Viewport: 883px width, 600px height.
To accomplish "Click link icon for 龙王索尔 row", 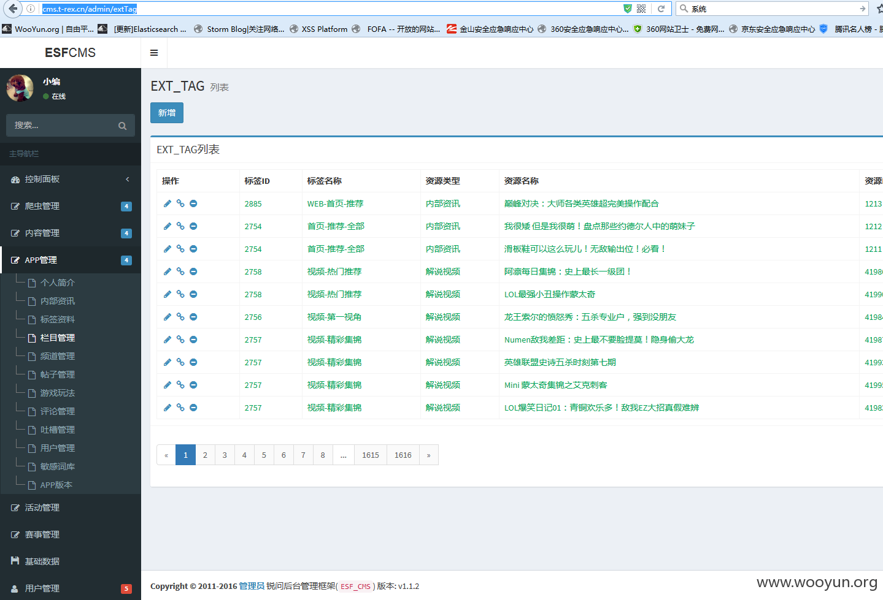I will point(180,317).
